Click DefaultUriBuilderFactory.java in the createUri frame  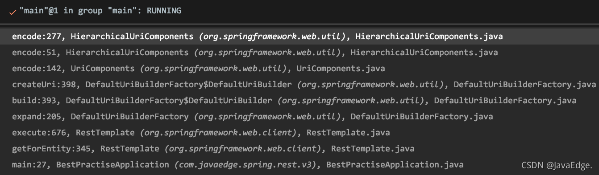click(x=525, y=85)
